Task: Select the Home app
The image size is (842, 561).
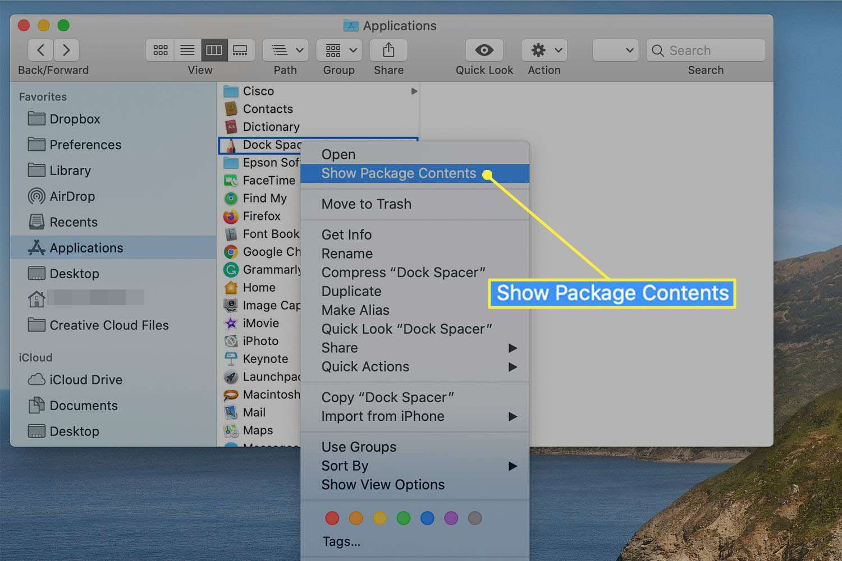Action: 260,287
